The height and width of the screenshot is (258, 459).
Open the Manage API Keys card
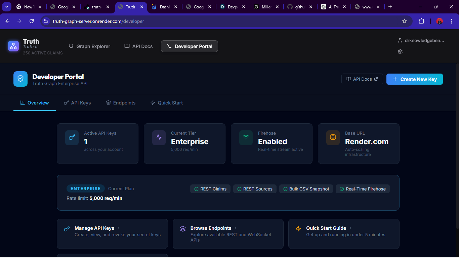click(112, 234)
